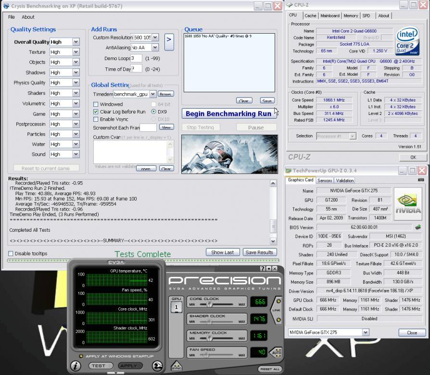Image resolution: width=430 pixels, height=375 pixels.
Task: Click the Queue Save button
Action: click(267, 100)
